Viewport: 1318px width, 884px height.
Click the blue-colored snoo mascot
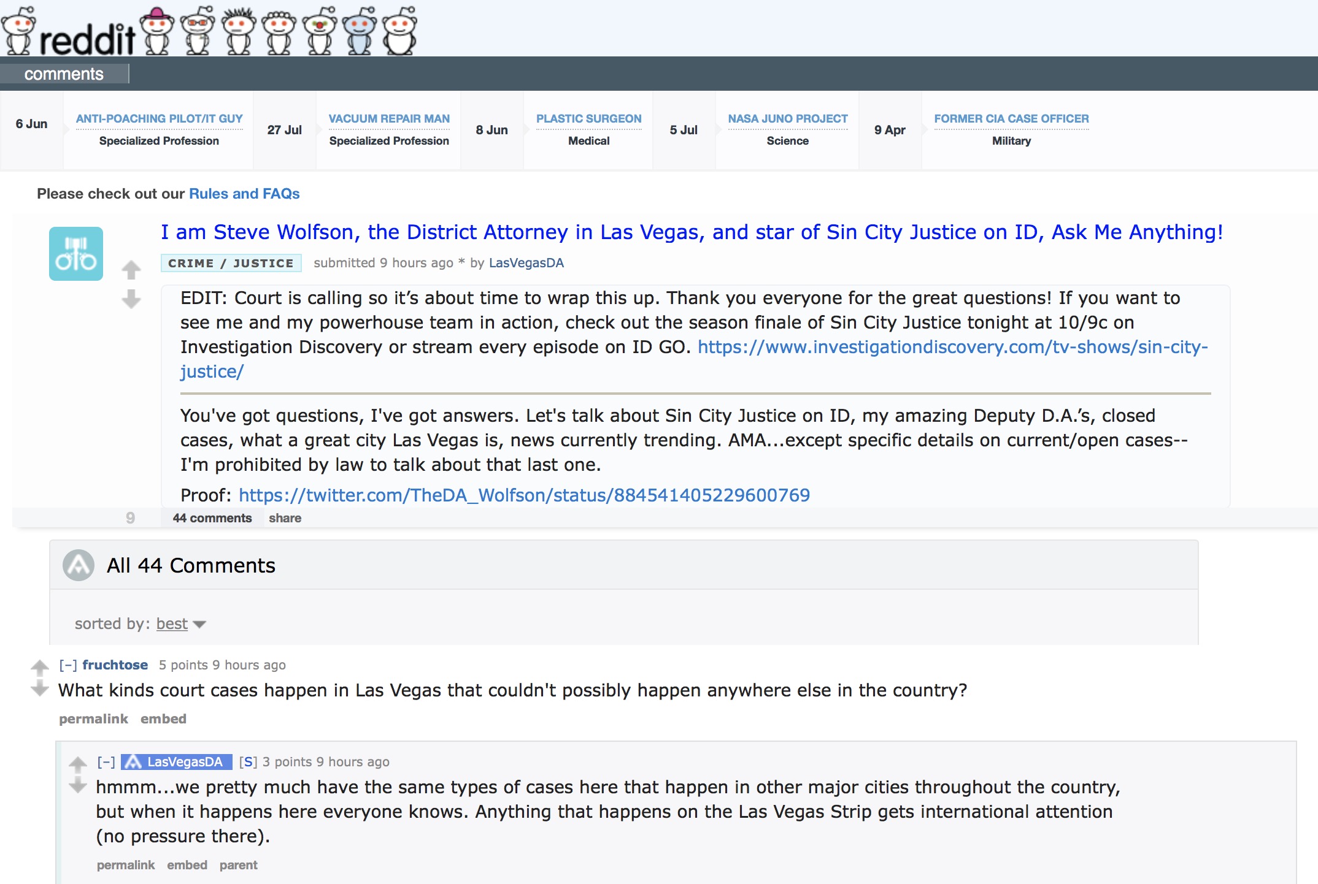pos(360,31)
